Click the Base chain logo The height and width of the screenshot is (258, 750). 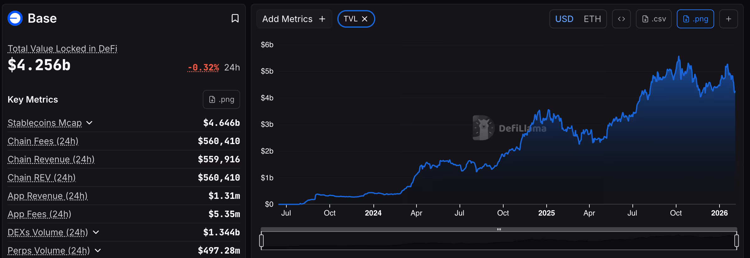15,18
